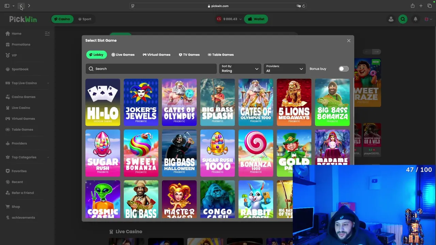Click the Safari address bar
Viewport: 436px width, 245px height.
click(218, 6)
